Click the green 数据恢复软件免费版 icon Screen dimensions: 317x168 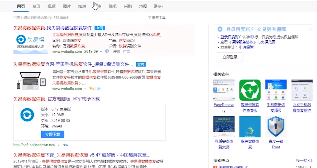point(250,90)
